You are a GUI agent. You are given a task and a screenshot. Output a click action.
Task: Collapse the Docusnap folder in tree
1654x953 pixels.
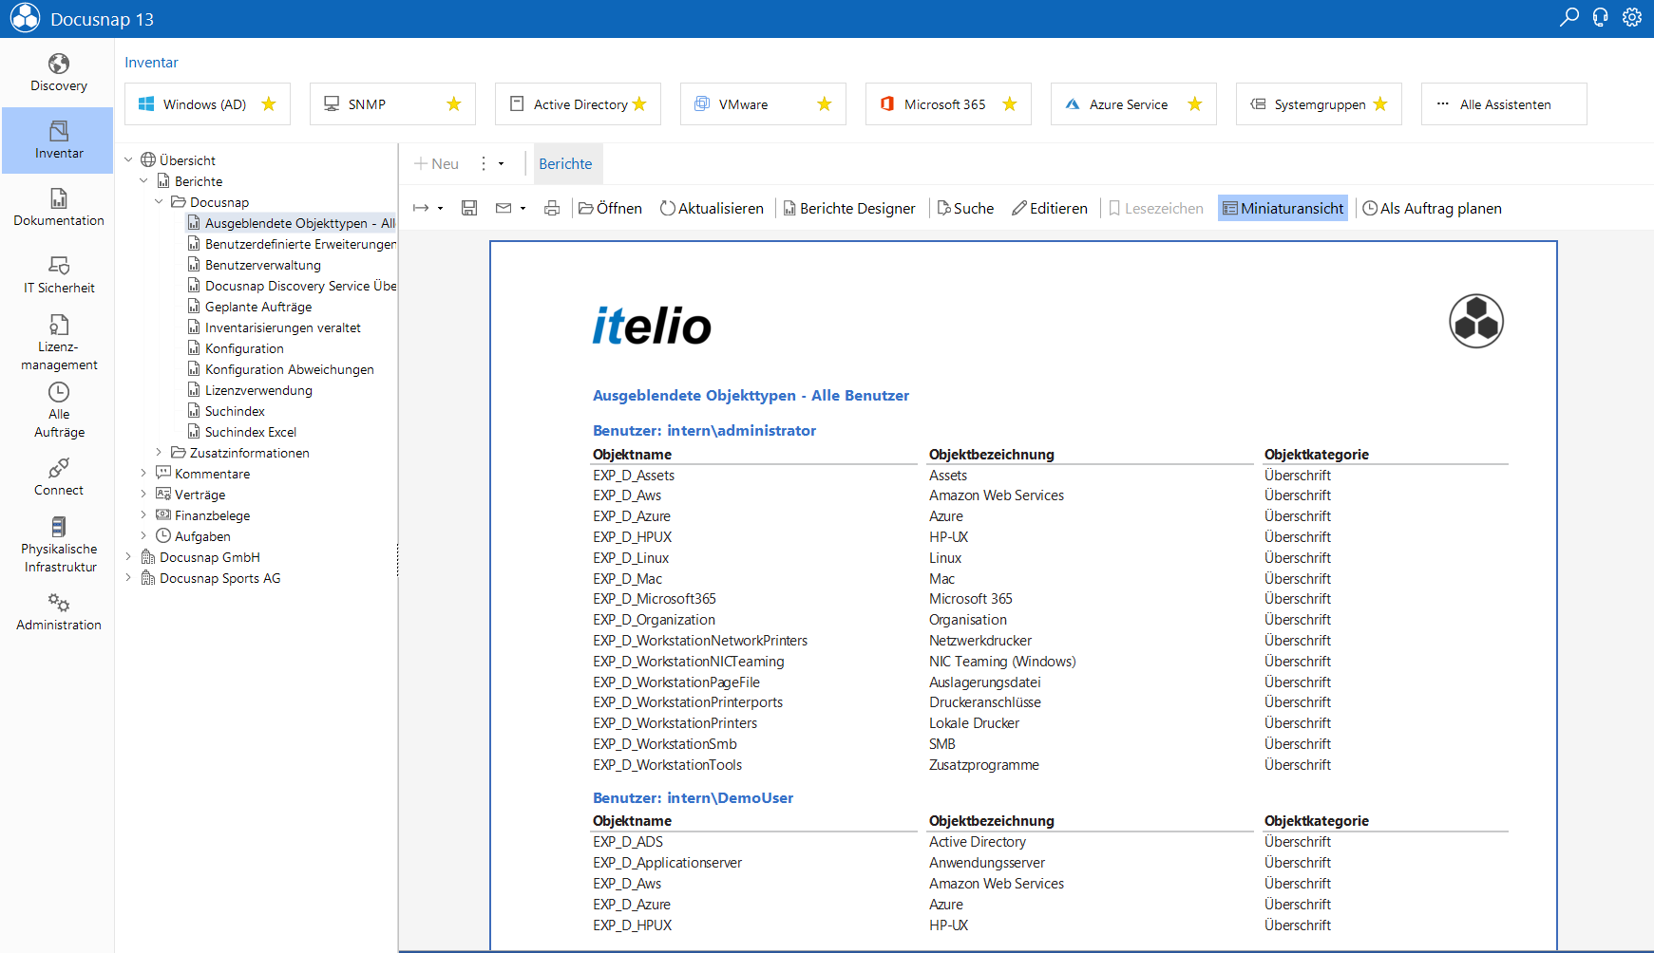click(159, 202)
